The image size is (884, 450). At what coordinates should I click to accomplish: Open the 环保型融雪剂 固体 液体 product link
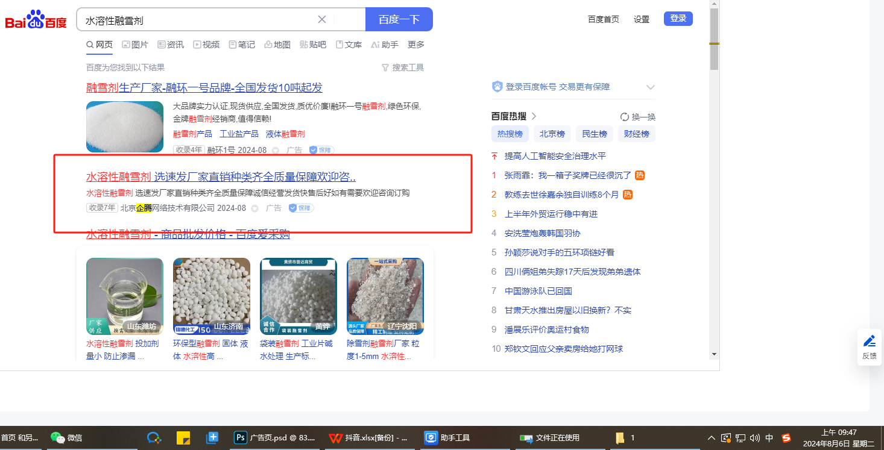(212, 349)
